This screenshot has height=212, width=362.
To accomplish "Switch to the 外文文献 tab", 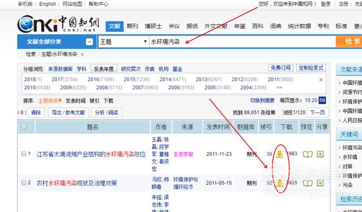I will click(216, 26).
